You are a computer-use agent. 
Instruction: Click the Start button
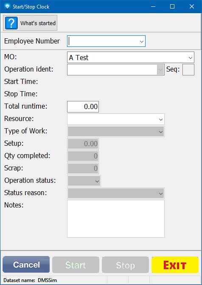(x=76, y=265)
